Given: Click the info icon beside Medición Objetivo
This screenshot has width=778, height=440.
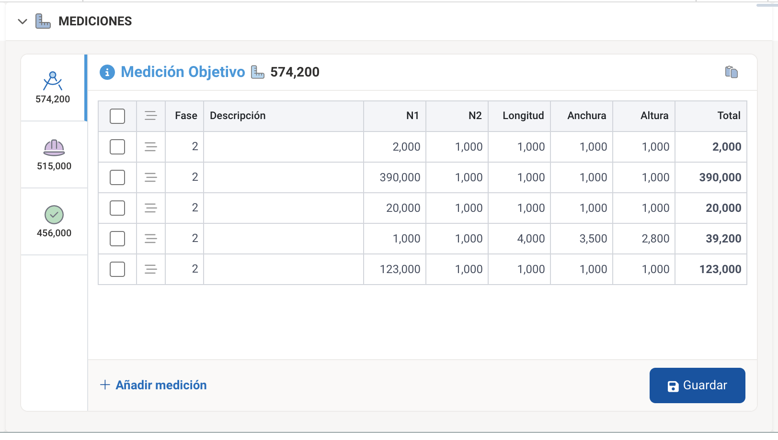Looking at the screenshot, I should 107,72.
